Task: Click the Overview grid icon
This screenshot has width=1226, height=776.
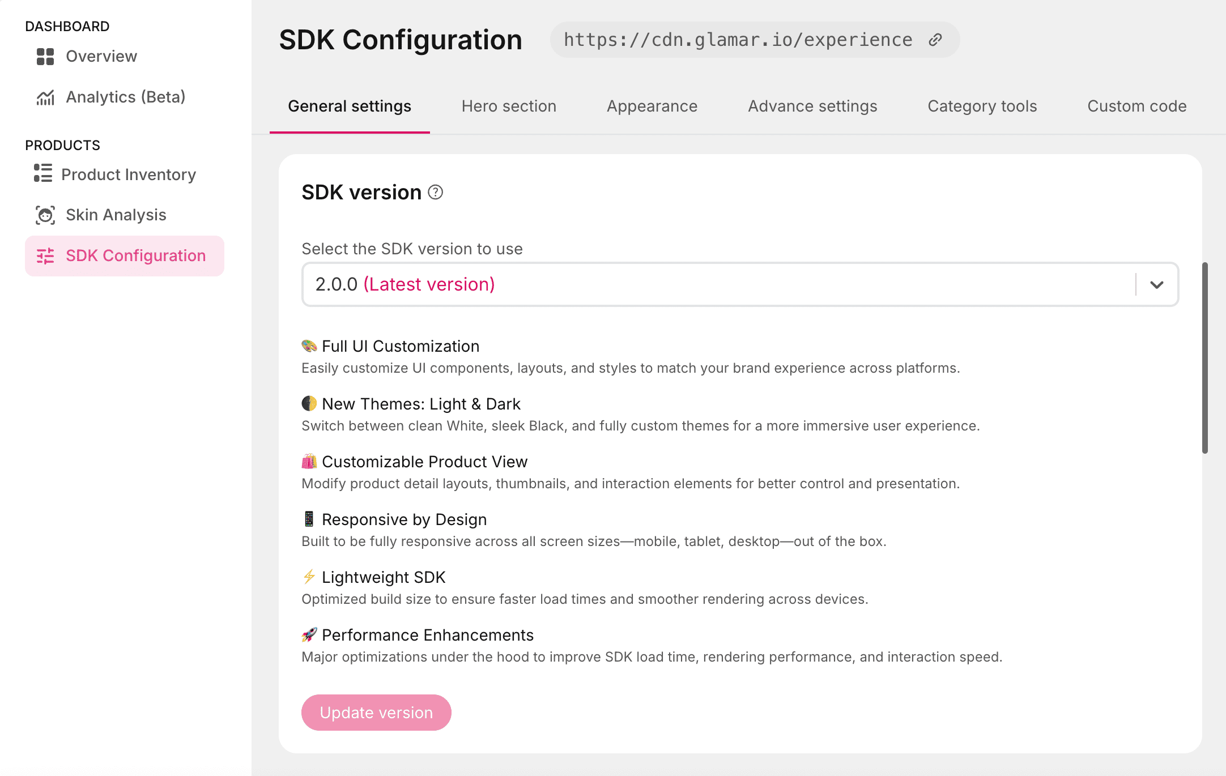Action: [45, 57]
